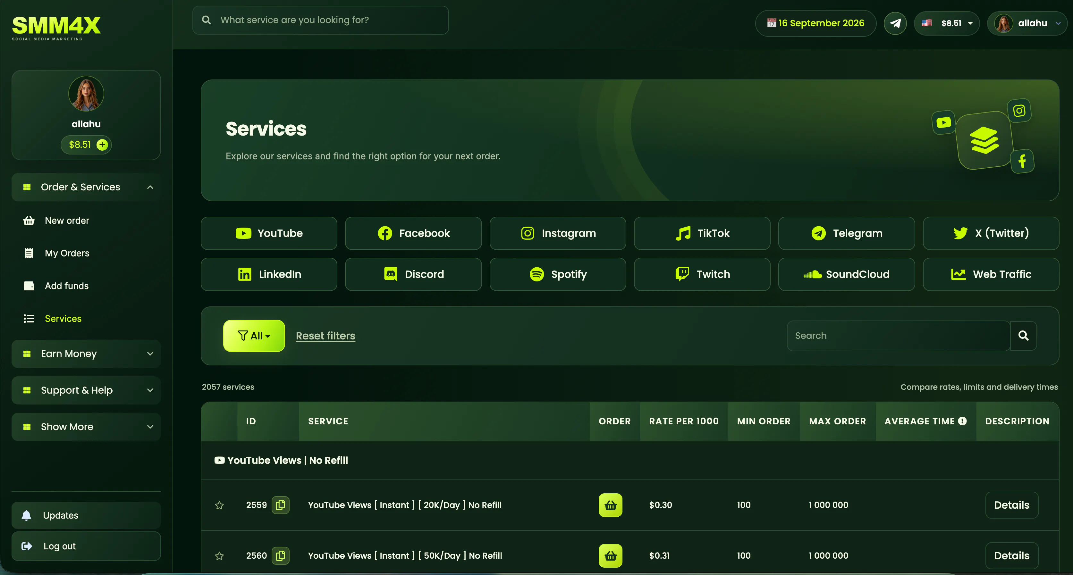The height and width of the screenshot is (575, 1073).
Task: Open Add funds page
Action: tap(67, 286)
